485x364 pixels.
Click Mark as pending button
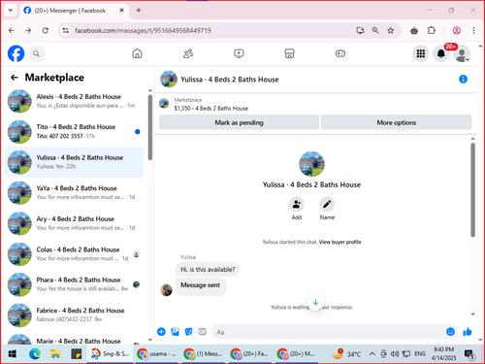pos(239,122)
